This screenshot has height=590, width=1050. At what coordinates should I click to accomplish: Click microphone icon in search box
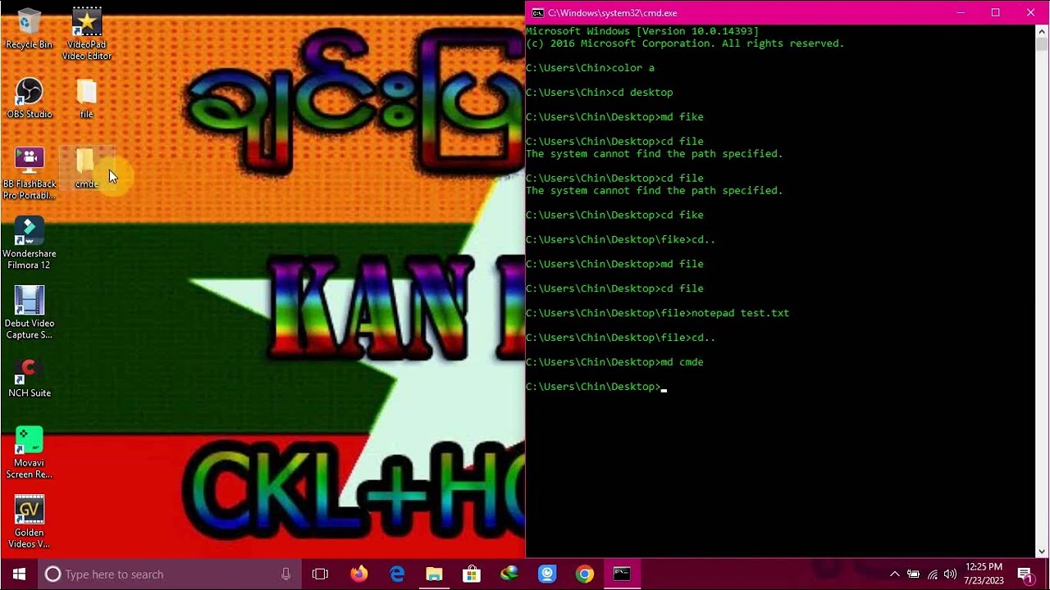tap(285, 574)
